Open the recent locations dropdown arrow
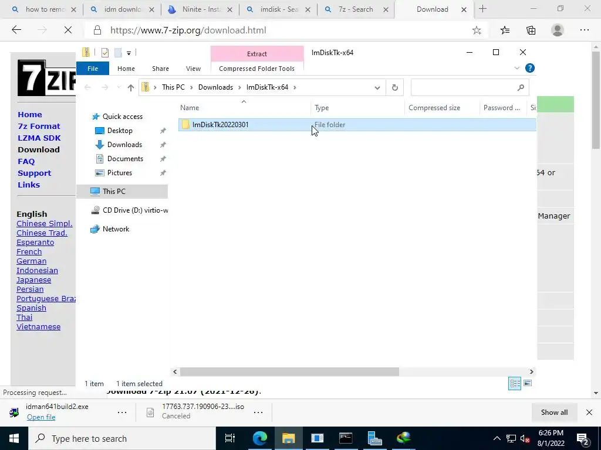This screenshot has width=601, height=450. [x=119, y=88]
